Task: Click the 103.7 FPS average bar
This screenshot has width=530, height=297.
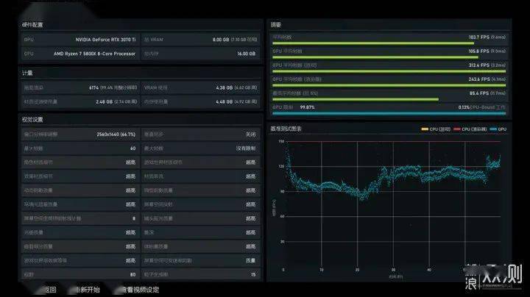Action: 373,43
